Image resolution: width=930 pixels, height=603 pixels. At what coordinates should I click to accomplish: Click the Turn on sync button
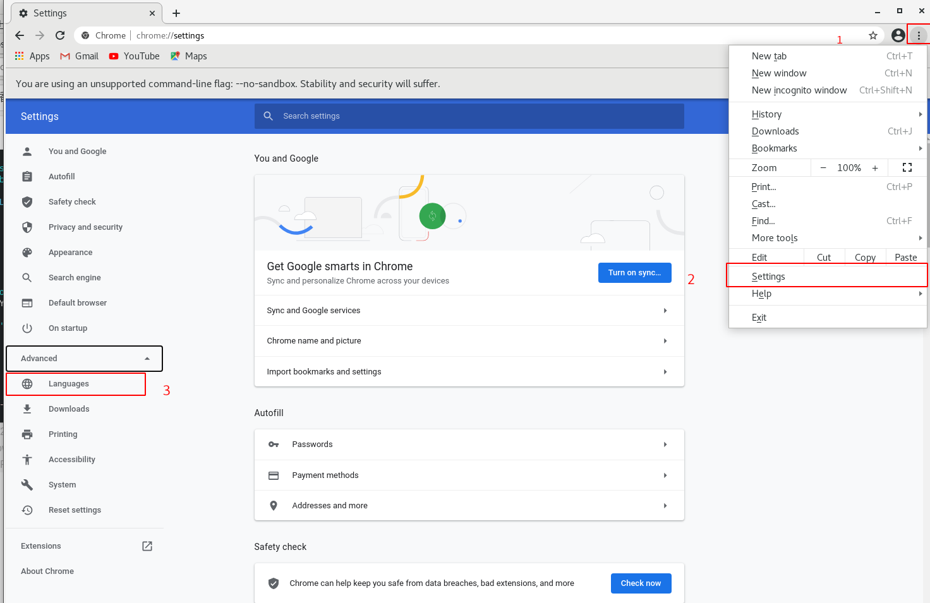pos(634,273)
